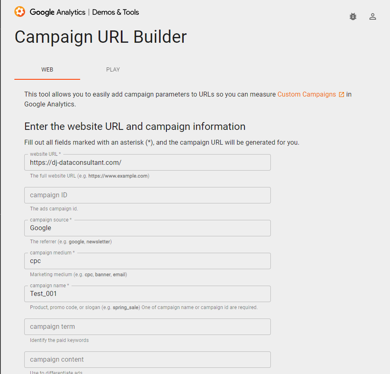Click the campaign content field
This screenshot has height=374, width=390.
(147, 359)
